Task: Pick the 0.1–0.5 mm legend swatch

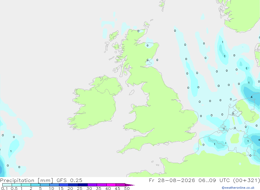Action: tap(7, 185)
